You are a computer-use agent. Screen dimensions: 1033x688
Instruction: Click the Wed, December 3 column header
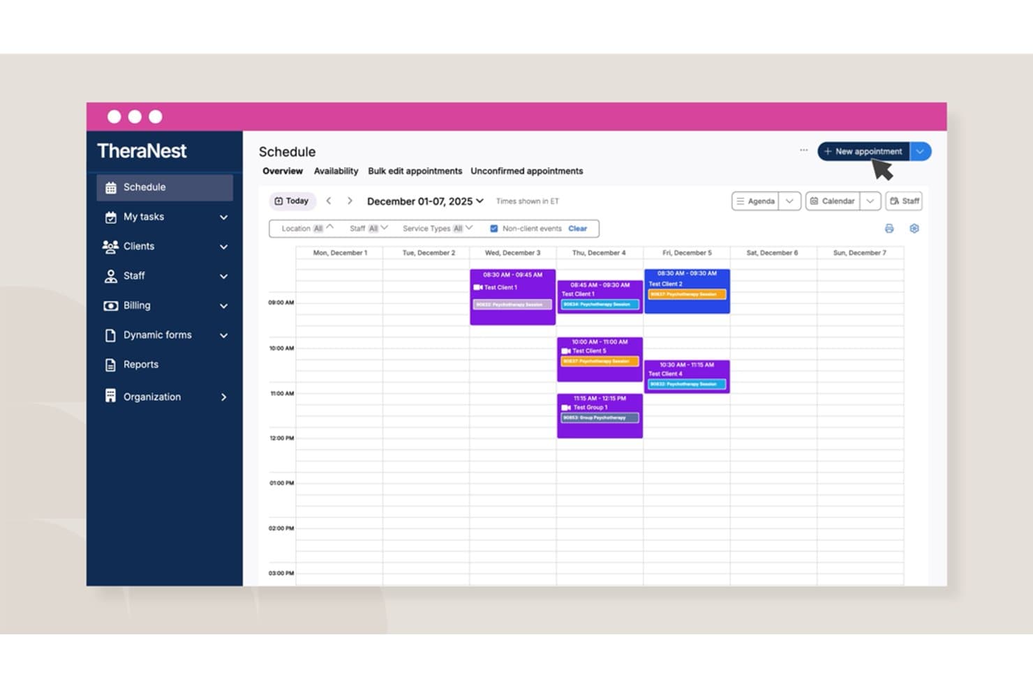point(513,253)
